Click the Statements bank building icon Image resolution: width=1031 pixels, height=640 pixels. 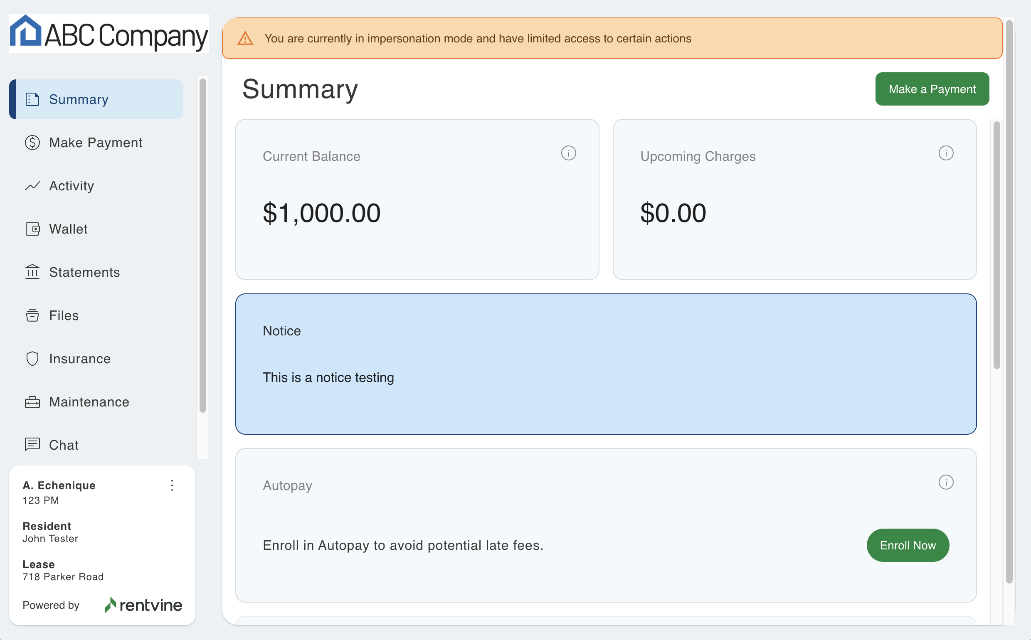(x=32, y=272)
